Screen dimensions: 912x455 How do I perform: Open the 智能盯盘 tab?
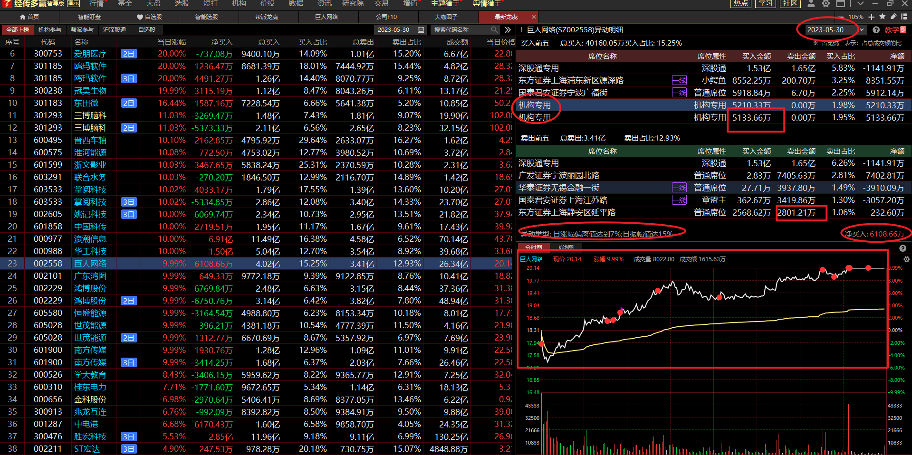pos(89,17)
